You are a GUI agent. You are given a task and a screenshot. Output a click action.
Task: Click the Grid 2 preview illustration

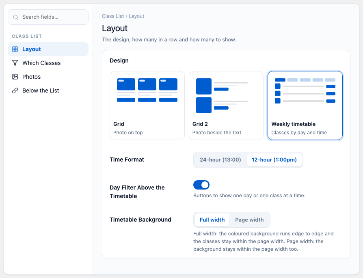click(222, 96)
